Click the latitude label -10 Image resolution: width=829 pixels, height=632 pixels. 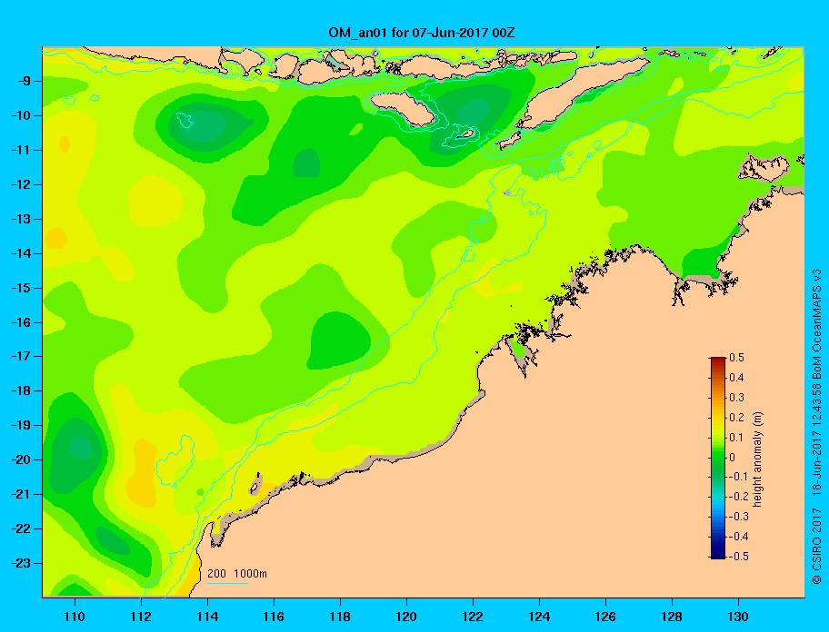click(x=20, y=115)
